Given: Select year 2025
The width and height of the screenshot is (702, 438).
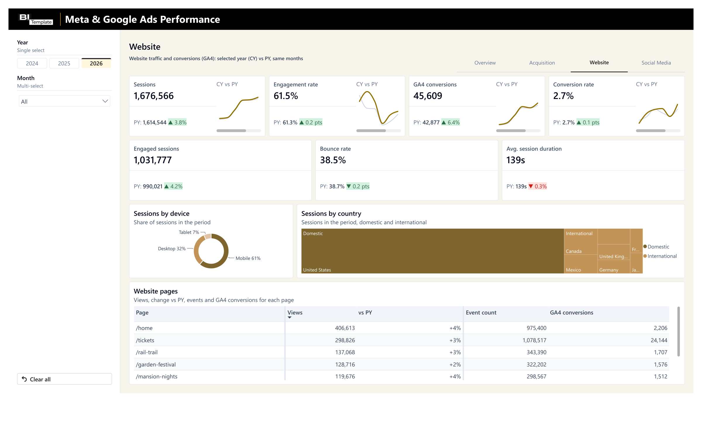Looking at the screenshot, I should [x=64, y=63].
